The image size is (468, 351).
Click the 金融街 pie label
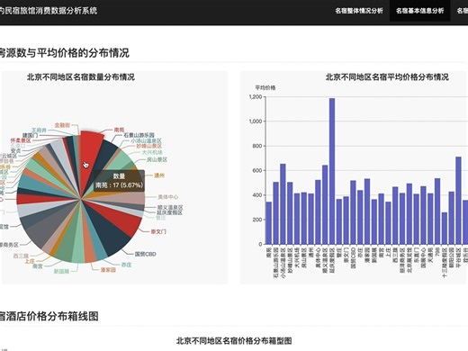pos(62,125)
